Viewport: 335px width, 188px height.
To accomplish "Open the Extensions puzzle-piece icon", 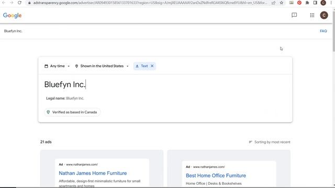I will coord(307,3).
